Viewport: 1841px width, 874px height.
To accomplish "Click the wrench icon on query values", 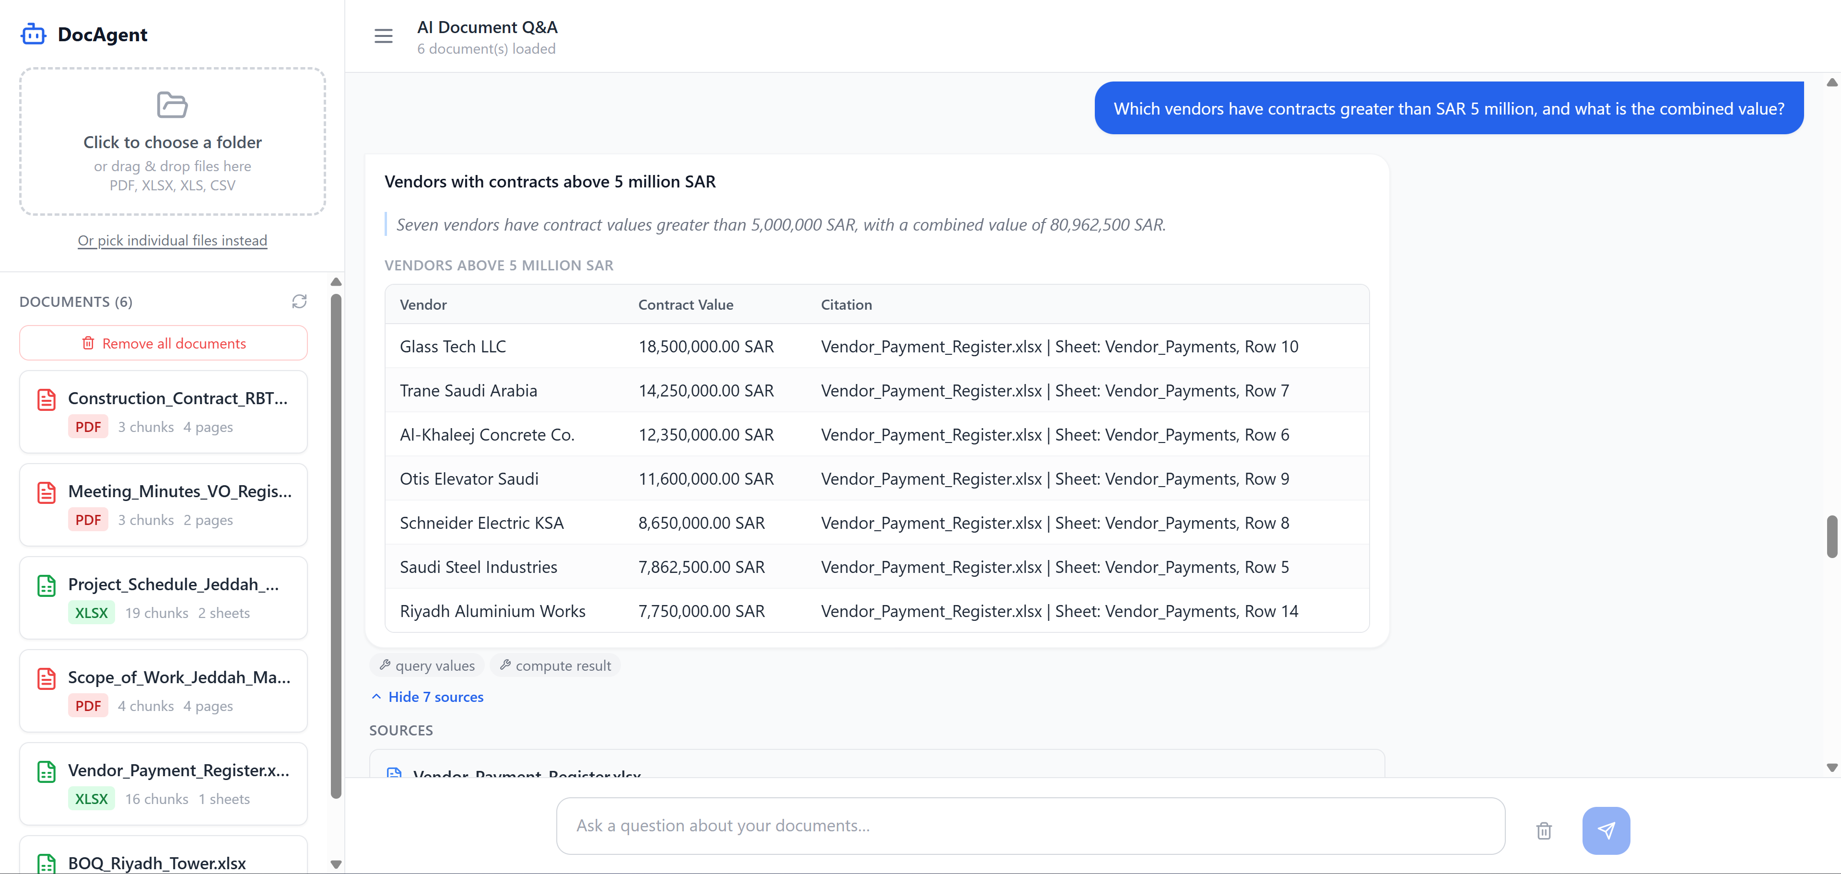I will [385, 664].
